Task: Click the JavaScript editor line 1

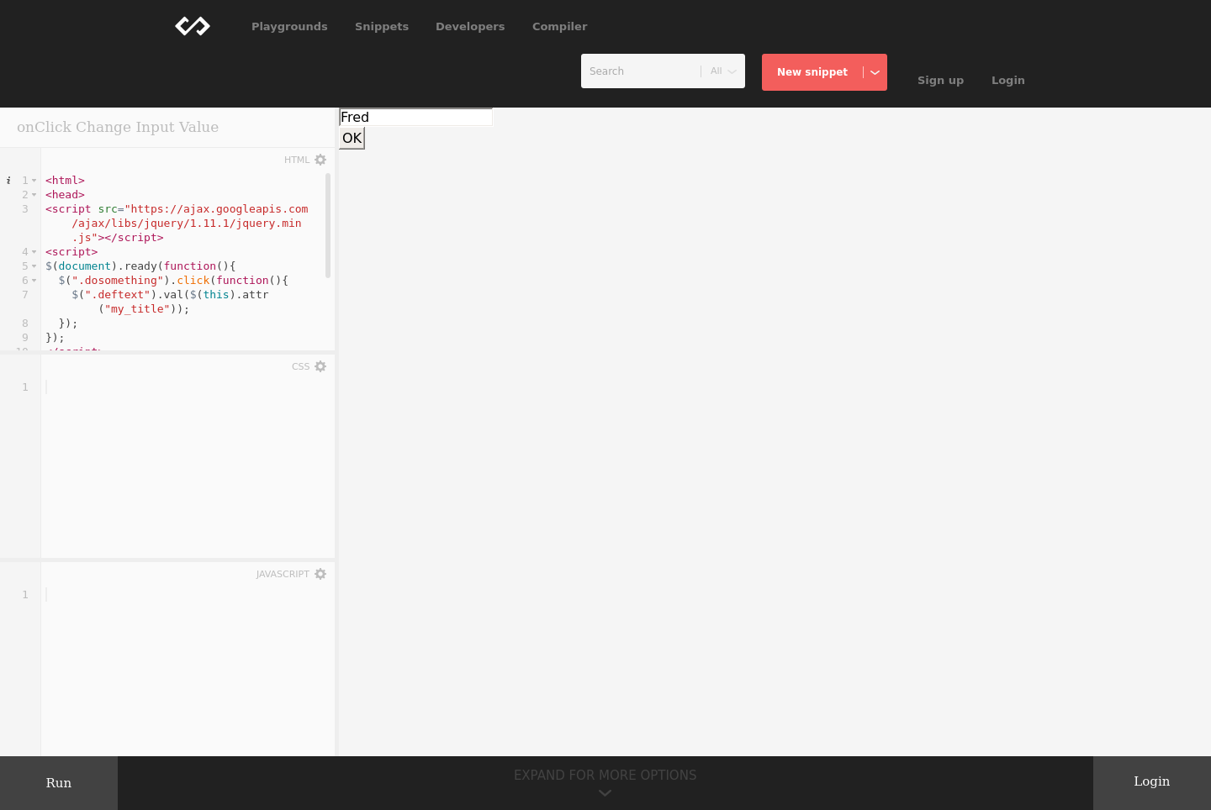Action: tap(187, 595)
